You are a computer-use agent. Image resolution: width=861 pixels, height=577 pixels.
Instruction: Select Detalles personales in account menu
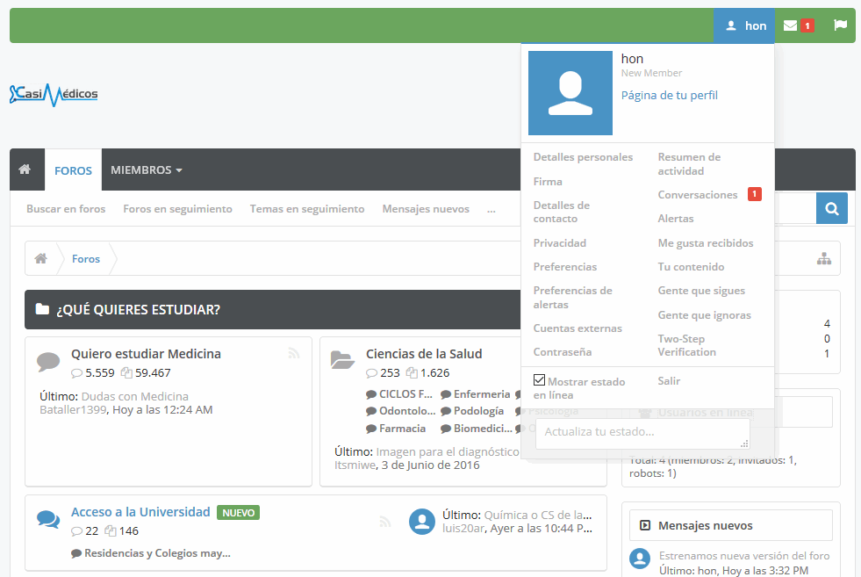pos(583,157)
